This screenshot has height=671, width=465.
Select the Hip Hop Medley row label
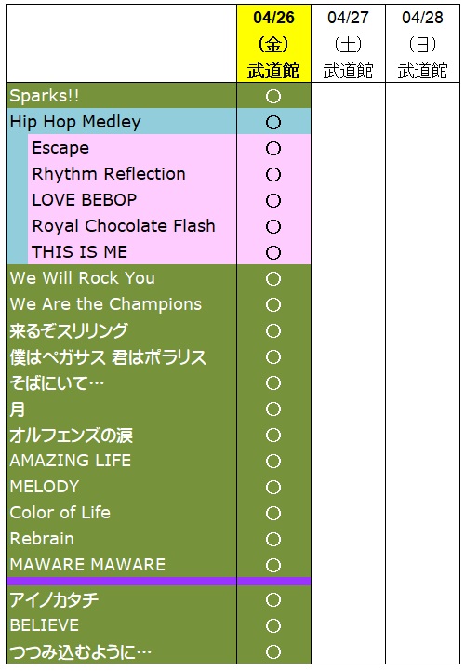click(122, 122)
